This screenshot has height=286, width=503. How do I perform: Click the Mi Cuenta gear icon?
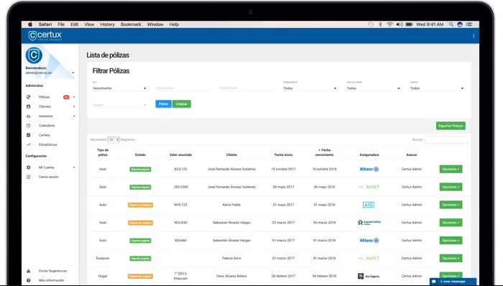[x=29, y=167]
